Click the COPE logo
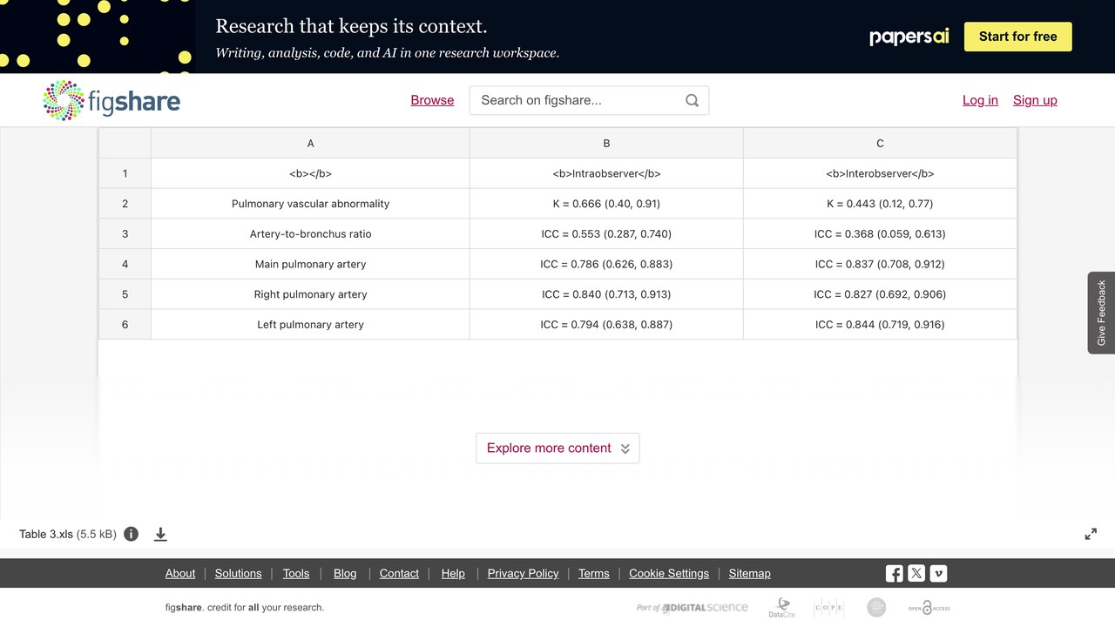 (828, 608)
